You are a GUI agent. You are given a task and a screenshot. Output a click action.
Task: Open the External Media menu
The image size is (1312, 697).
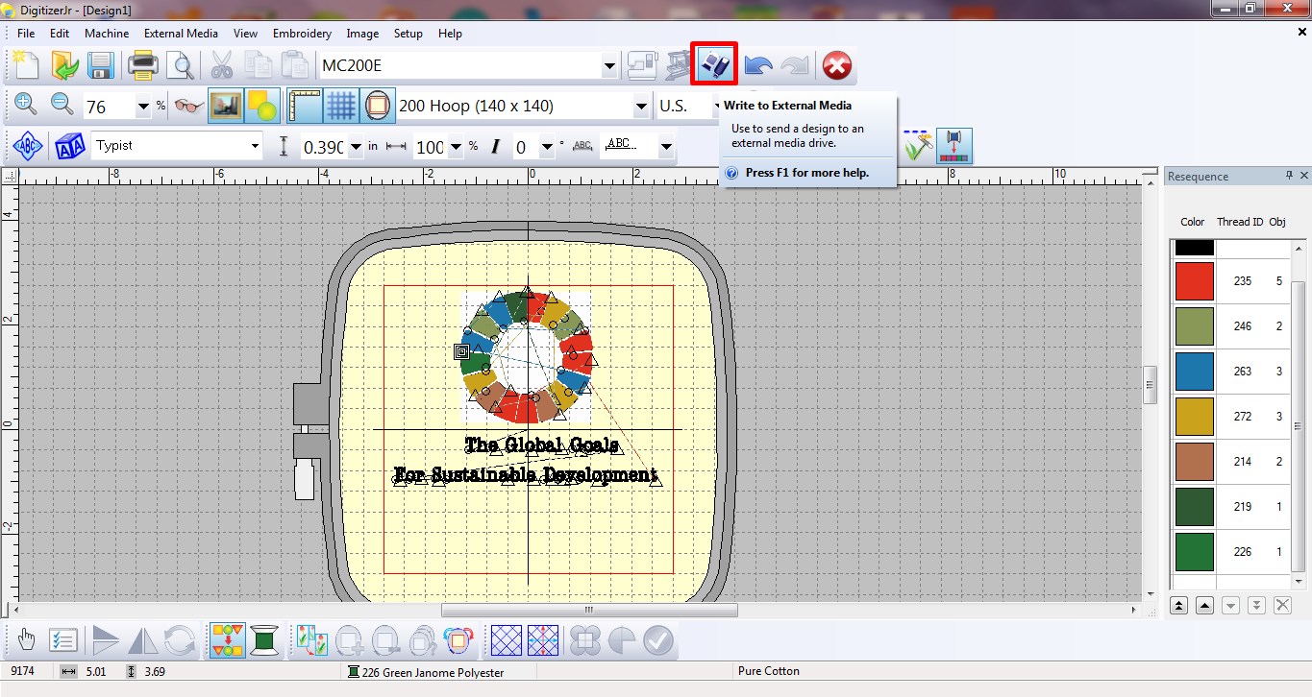pos(182,33)
